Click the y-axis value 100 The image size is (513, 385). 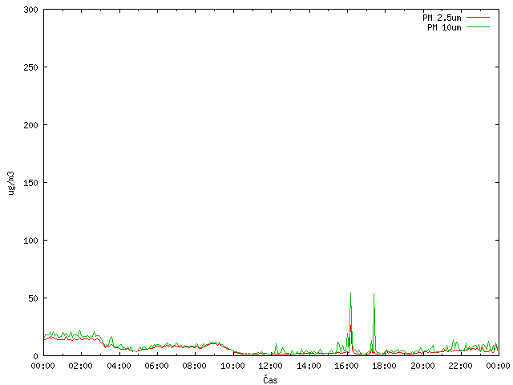(x=30, y=241)
